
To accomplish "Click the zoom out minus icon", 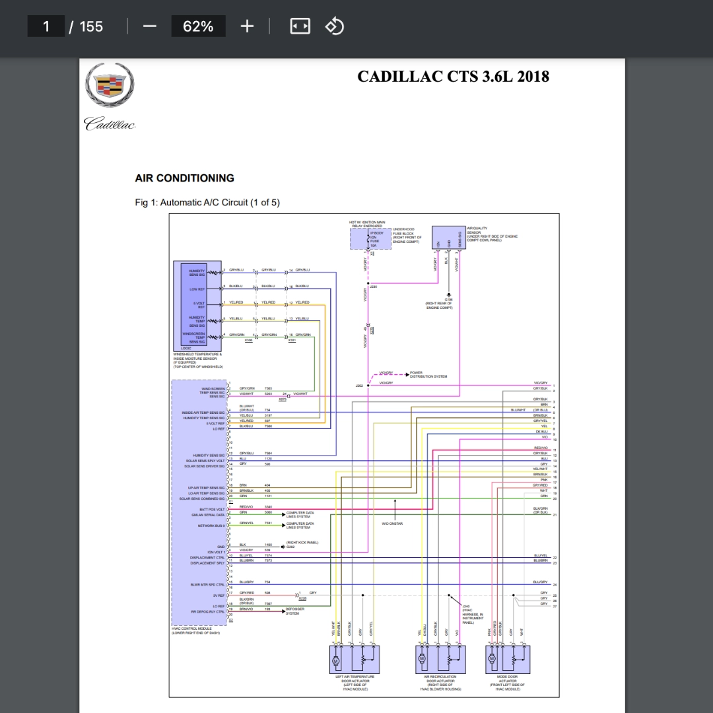I will tap(150, 26).
